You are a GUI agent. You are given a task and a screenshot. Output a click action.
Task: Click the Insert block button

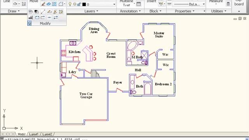(x=151, y=1)
